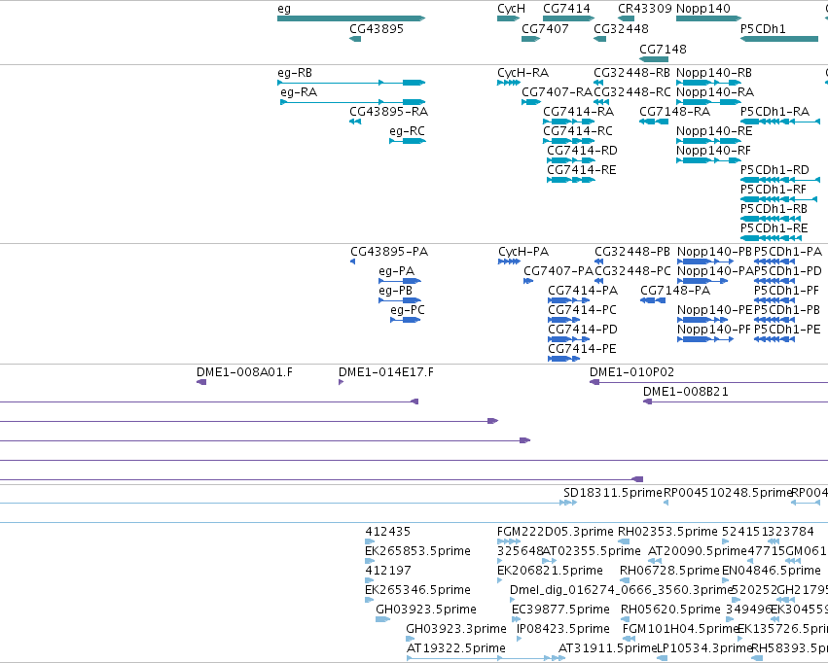Viewport: 828px width, 663px height.
Task: Select the CG7414-RC transcript
Action: point(569,141)
